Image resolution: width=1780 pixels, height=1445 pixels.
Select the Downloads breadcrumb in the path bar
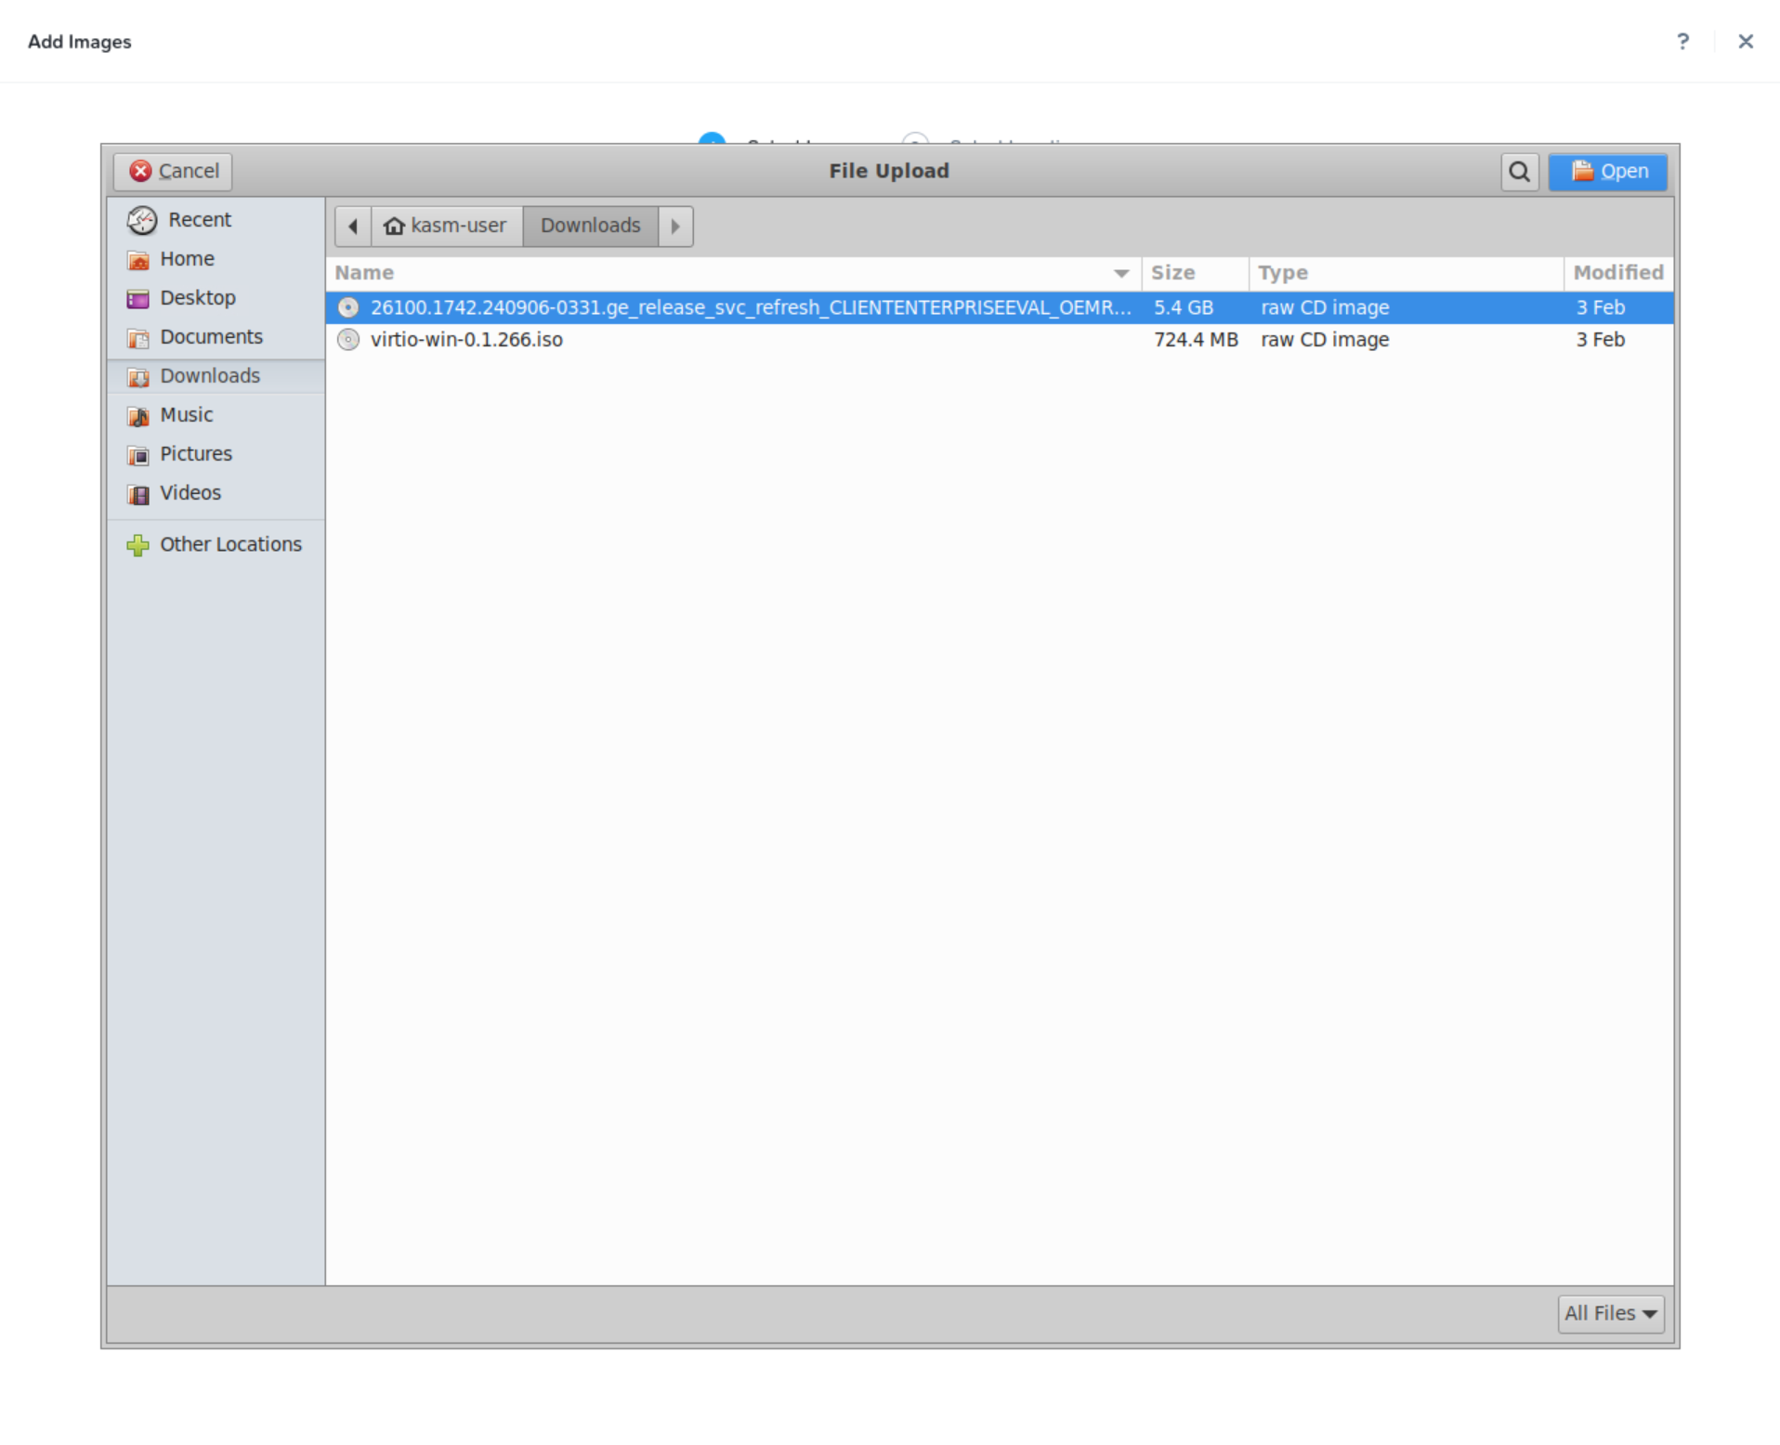point(589,226)
